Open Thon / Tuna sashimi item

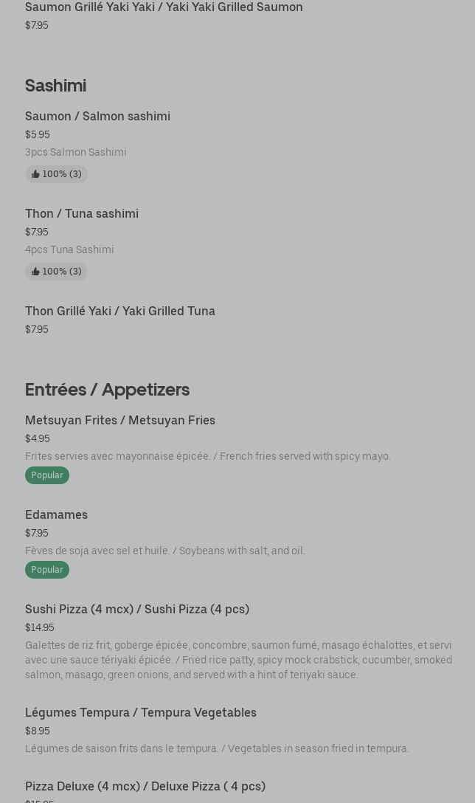(82, 213)
